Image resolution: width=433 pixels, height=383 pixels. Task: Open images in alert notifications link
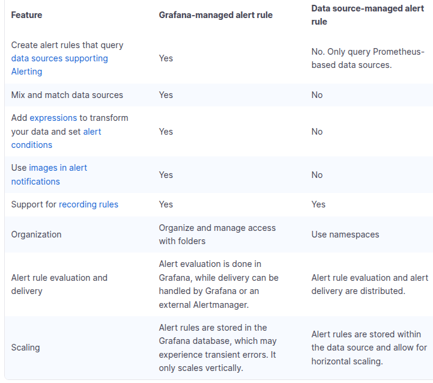point(49,174)
